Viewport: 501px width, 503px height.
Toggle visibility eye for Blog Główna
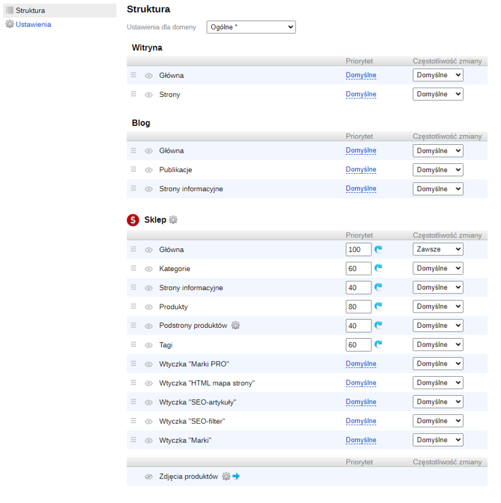click(149, 151)
